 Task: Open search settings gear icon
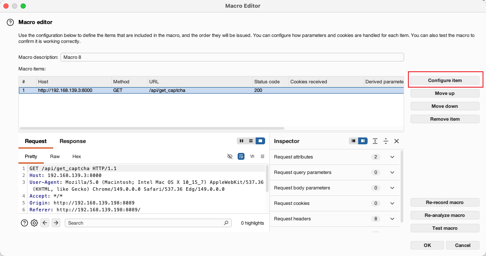[x=34, y=223]
